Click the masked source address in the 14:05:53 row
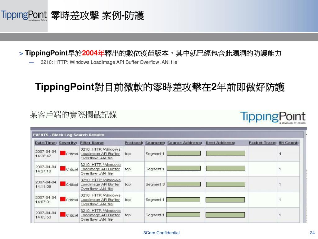 [x=183, y=215]
